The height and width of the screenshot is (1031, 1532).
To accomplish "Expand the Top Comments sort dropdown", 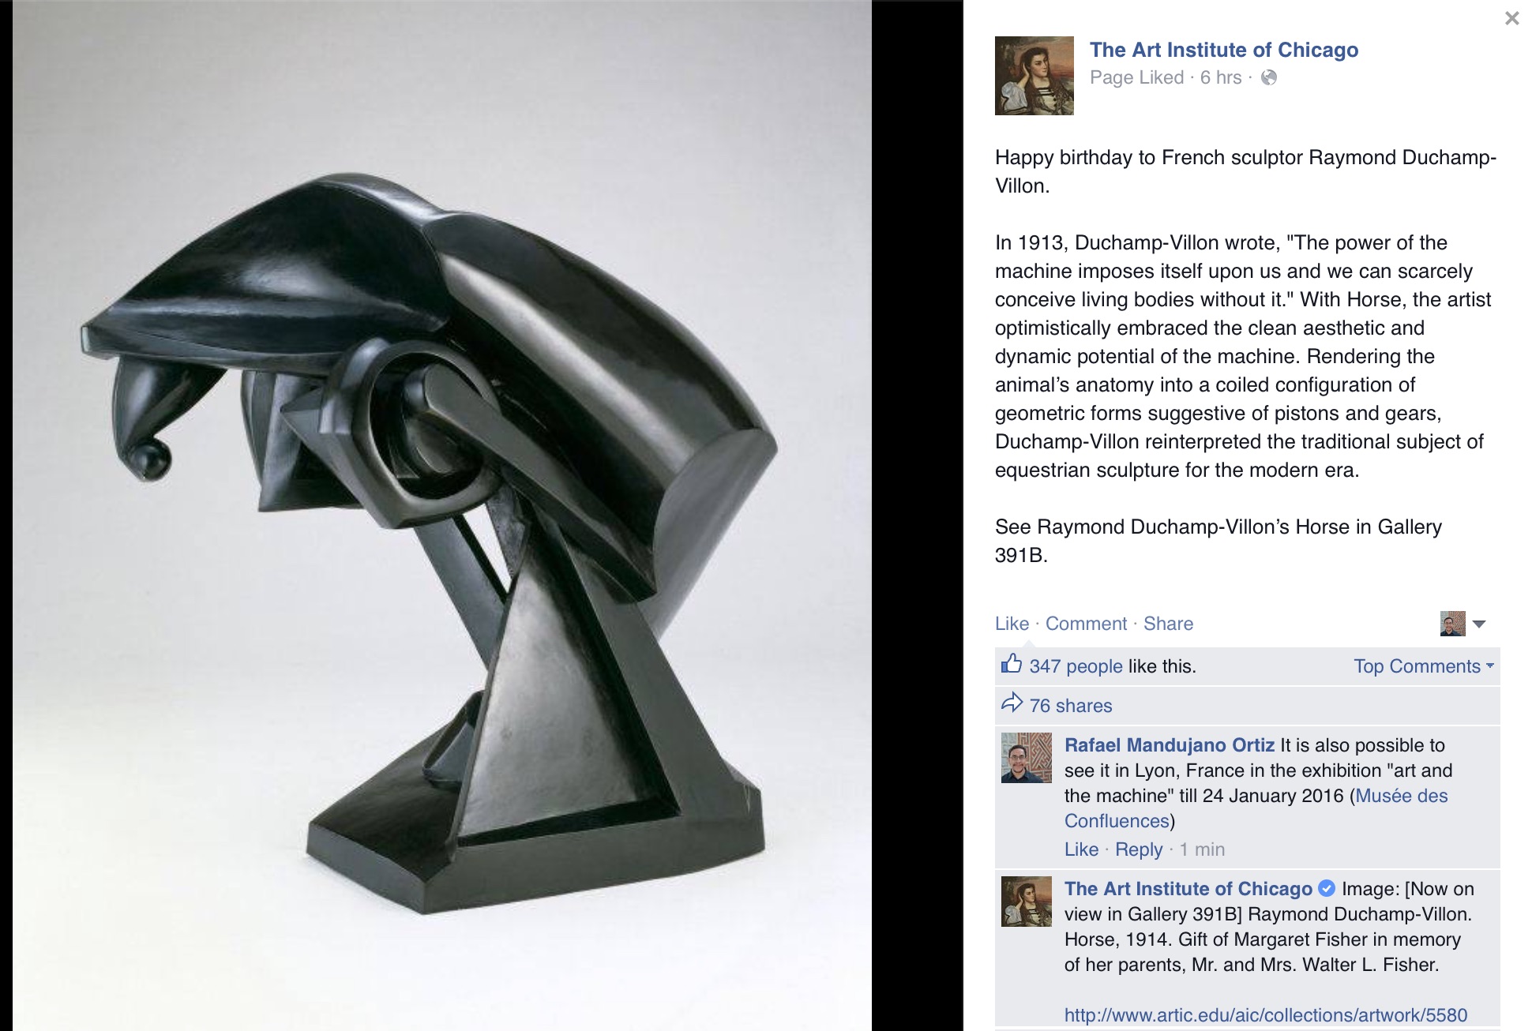I will tap(1424, 666).
